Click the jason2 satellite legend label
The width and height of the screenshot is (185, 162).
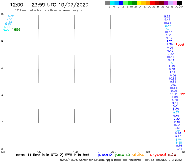[x=105, y=155]
